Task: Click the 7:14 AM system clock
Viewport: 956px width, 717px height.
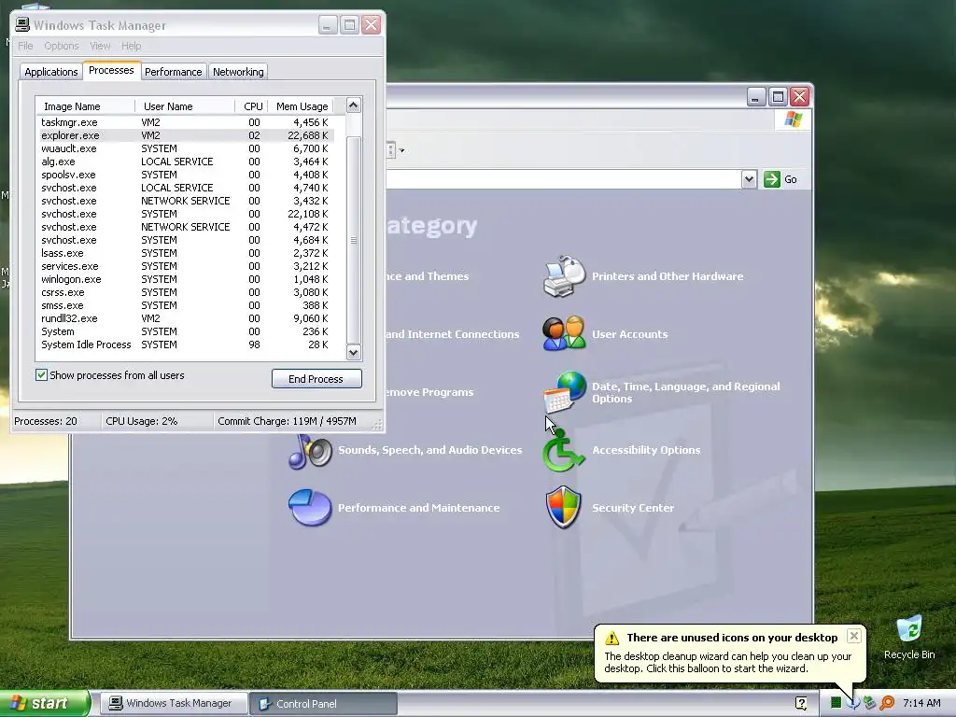Action: [x=921, y=703]
